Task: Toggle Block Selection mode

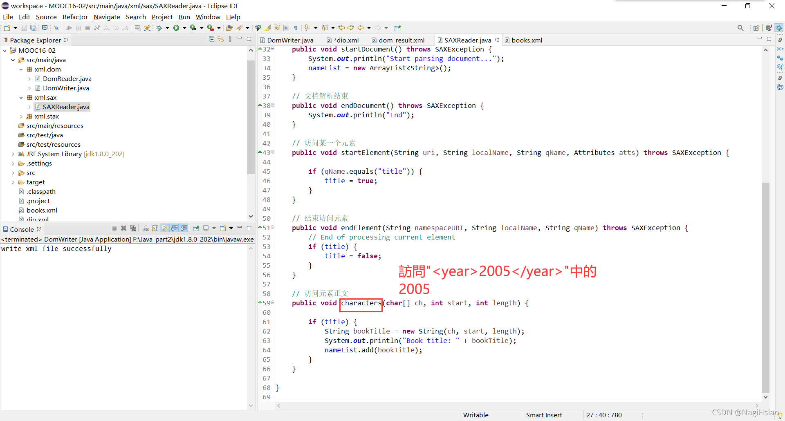Action: point(286,28)
